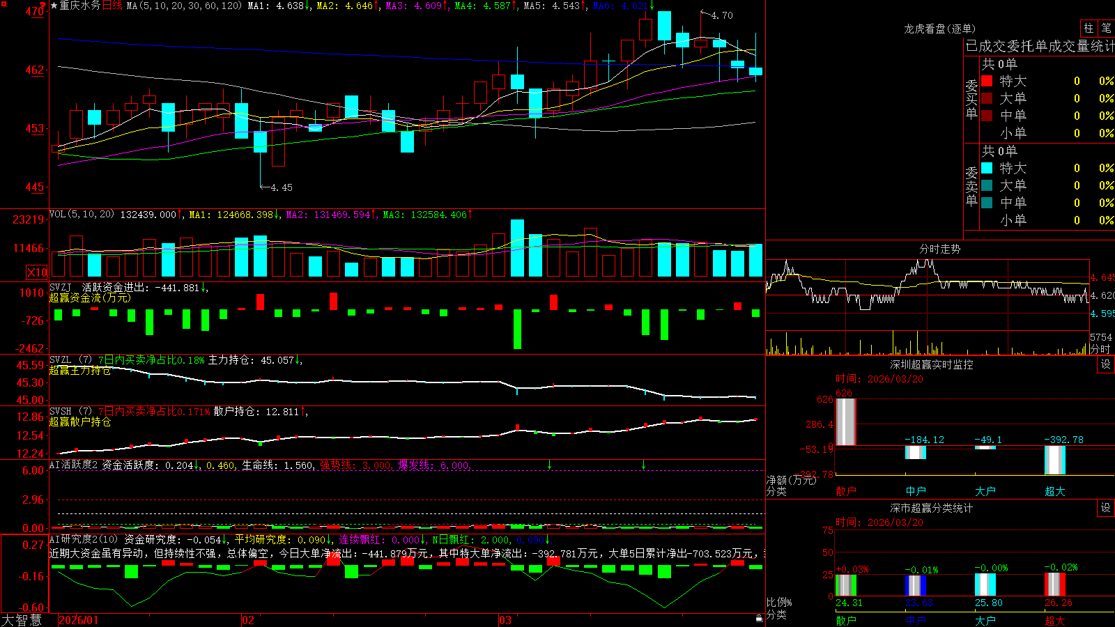Image resolution: width=1115 pixels, height=627 pixels.
Task: Click the lock icon at the chart's bottom right
Action: pyautogui.click(x=759, y=618)
